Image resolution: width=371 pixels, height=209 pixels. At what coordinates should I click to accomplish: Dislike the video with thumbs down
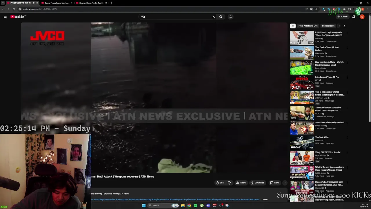(229, 183)
